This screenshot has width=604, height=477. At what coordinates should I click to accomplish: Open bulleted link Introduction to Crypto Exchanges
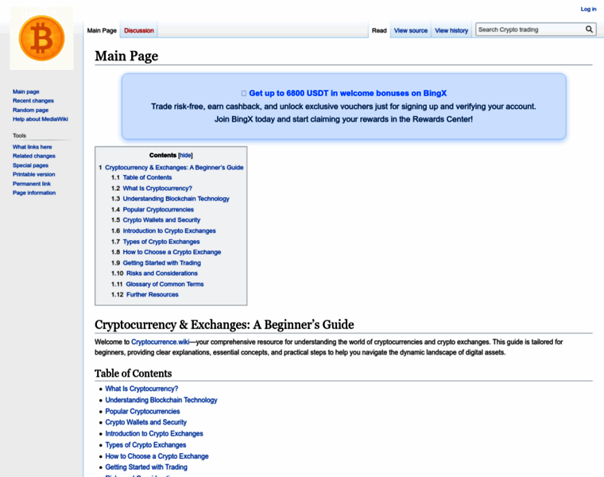click(154, 433)
